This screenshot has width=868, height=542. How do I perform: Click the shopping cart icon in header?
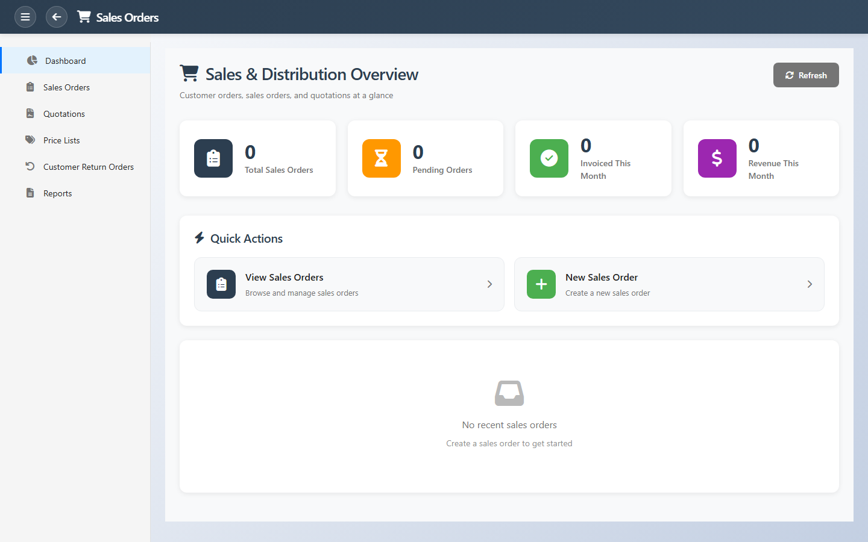click(84, 17)
